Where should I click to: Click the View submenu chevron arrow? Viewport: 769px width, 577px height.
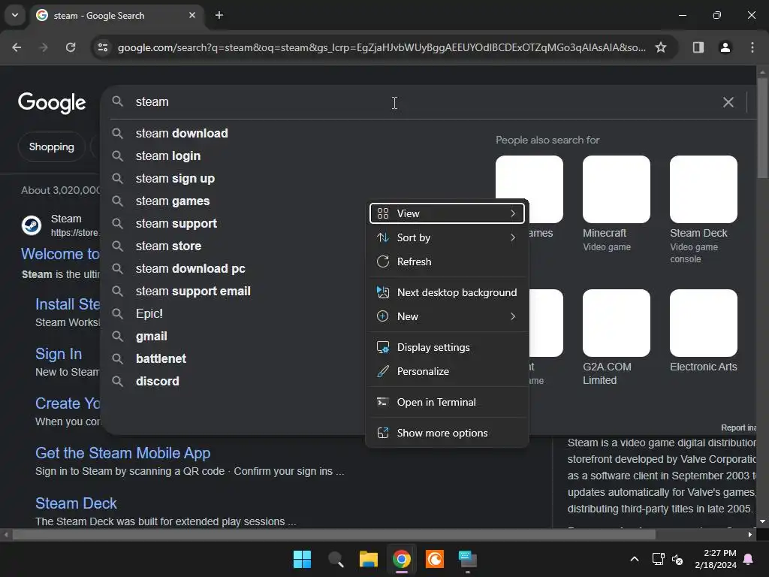(513, 213)
